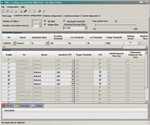Click the blue chip device toolbar icon

(39, 11)
